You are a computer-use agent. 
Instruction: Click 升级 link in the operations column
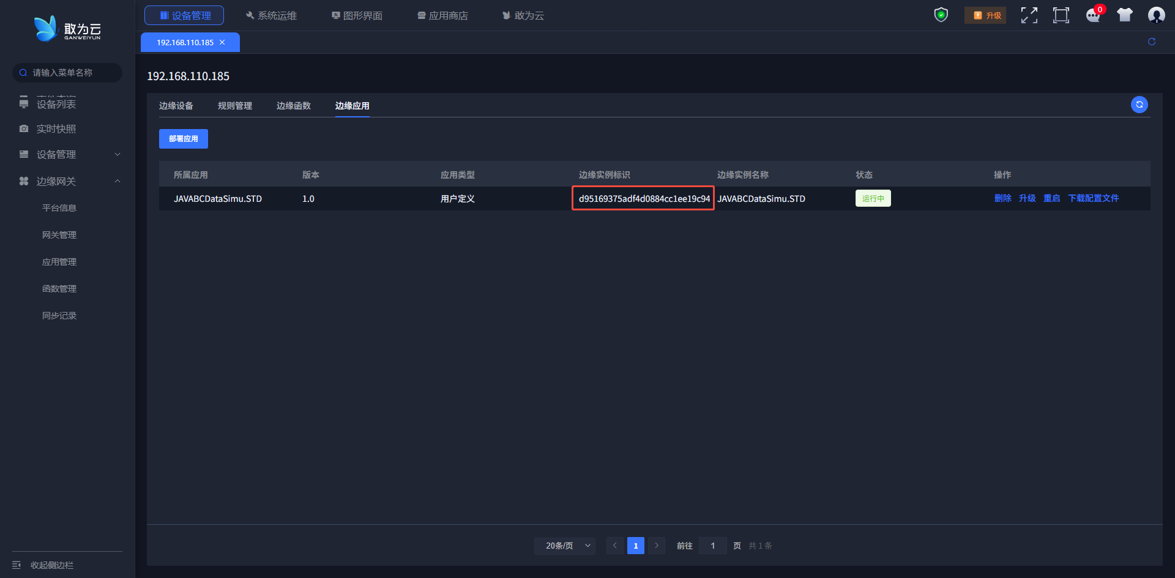pyautogui.click(x=1027, y=198)
